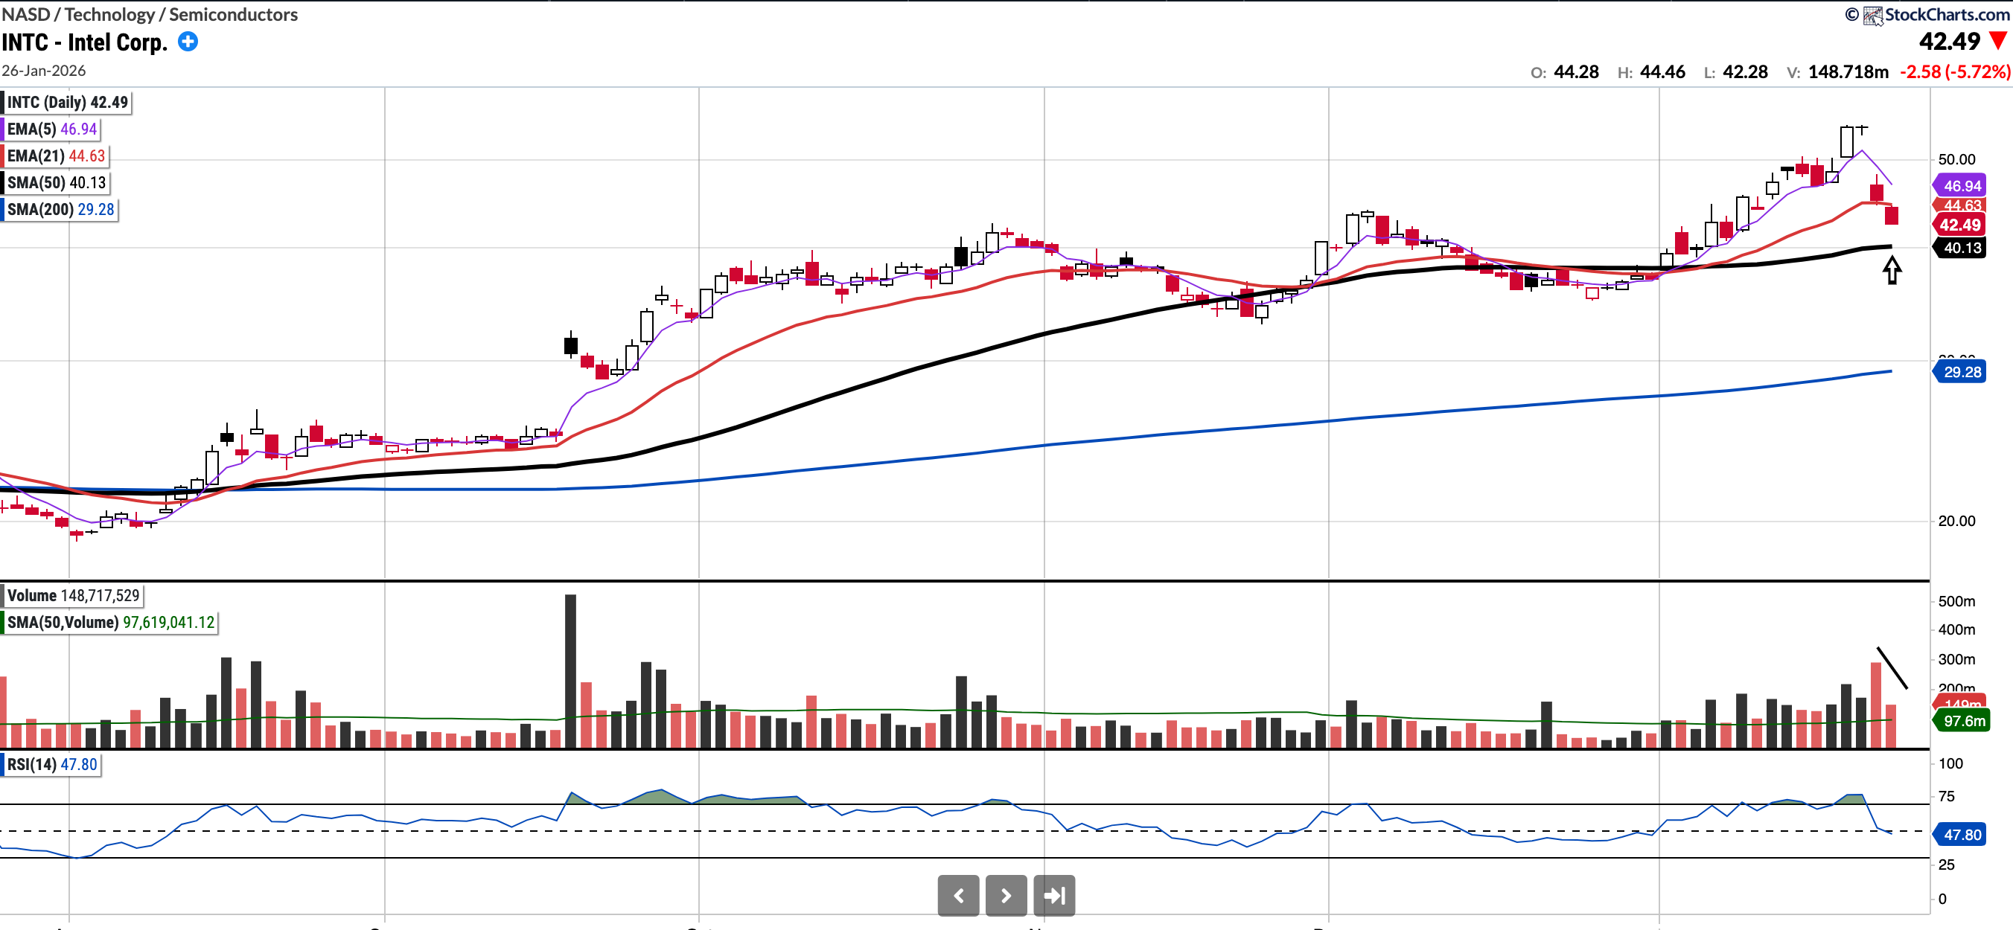Click the SMA(200) legend label
This screenshot has width=2013, height=930.
pos(60,209)
